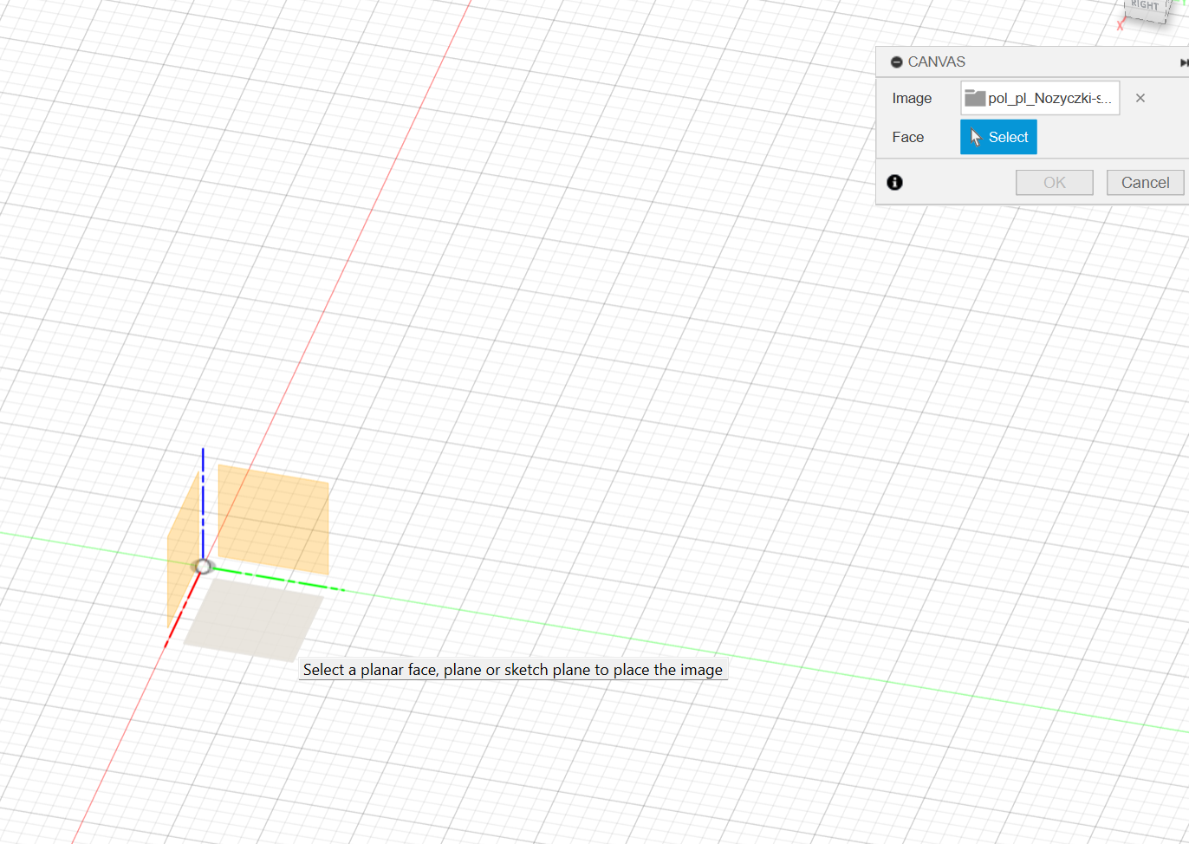Click the double-arrow icon on CANVAS header
The image size is (1189, 844).
click(1183, 62)
